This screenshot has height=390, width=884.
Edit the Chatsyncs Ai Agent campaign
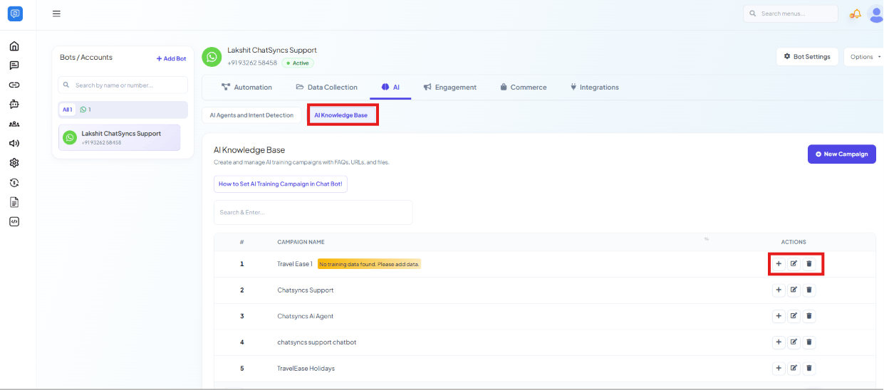[x=794, y=316]
